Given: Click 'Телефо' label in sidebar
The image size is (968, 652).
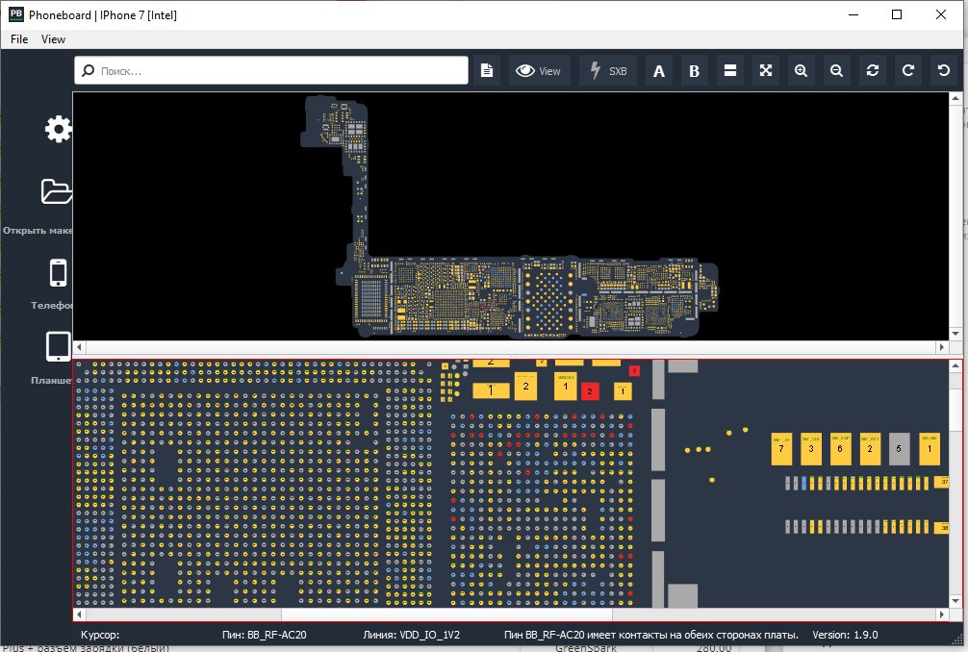Looking at the screenshot, I should 52,306.
